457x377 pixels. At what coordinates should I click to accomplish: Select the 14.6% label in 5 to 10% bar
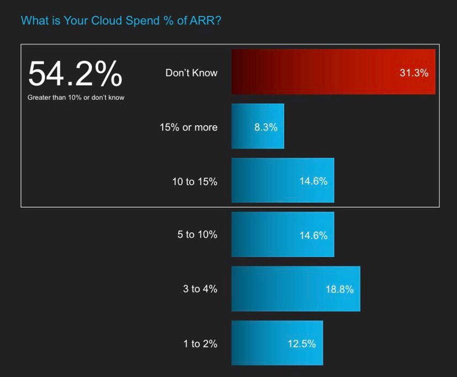[x=314, y=236]
